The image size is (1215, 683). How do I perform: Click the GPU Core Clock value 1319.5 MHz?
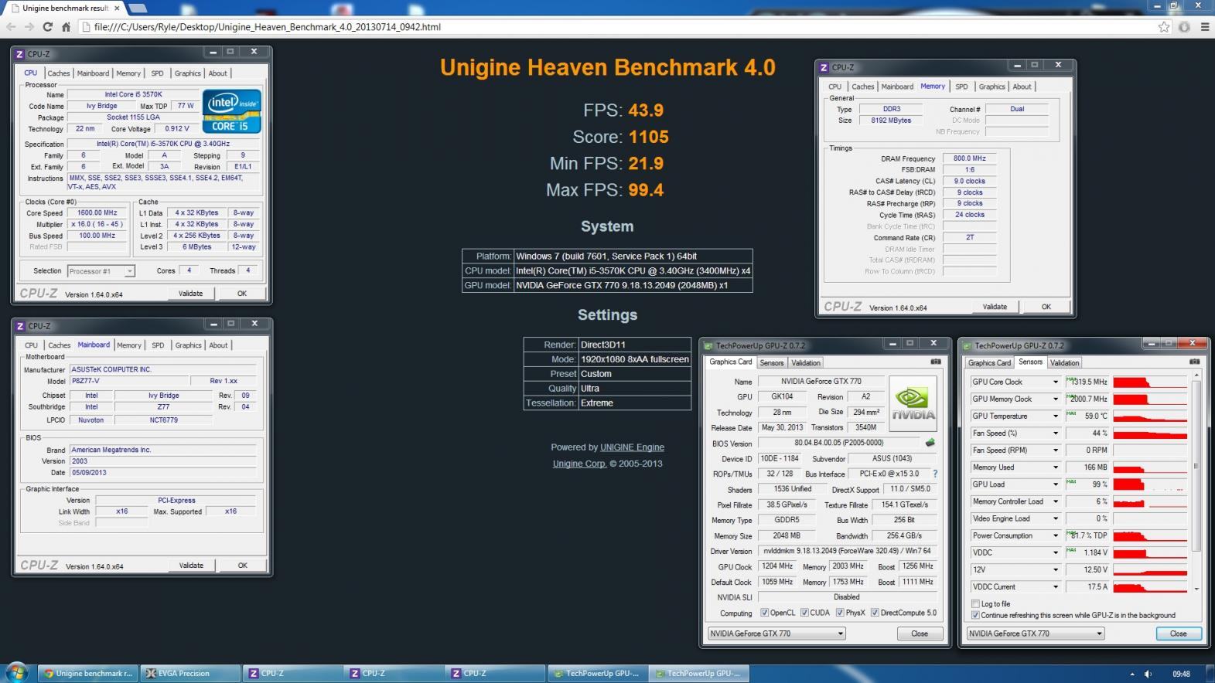pyautogui.click(x=1087, y=382)
